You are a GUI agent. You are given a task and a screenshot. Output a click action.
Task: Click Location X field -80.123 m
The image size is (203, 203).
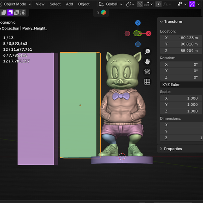click(x=181, y=38)
